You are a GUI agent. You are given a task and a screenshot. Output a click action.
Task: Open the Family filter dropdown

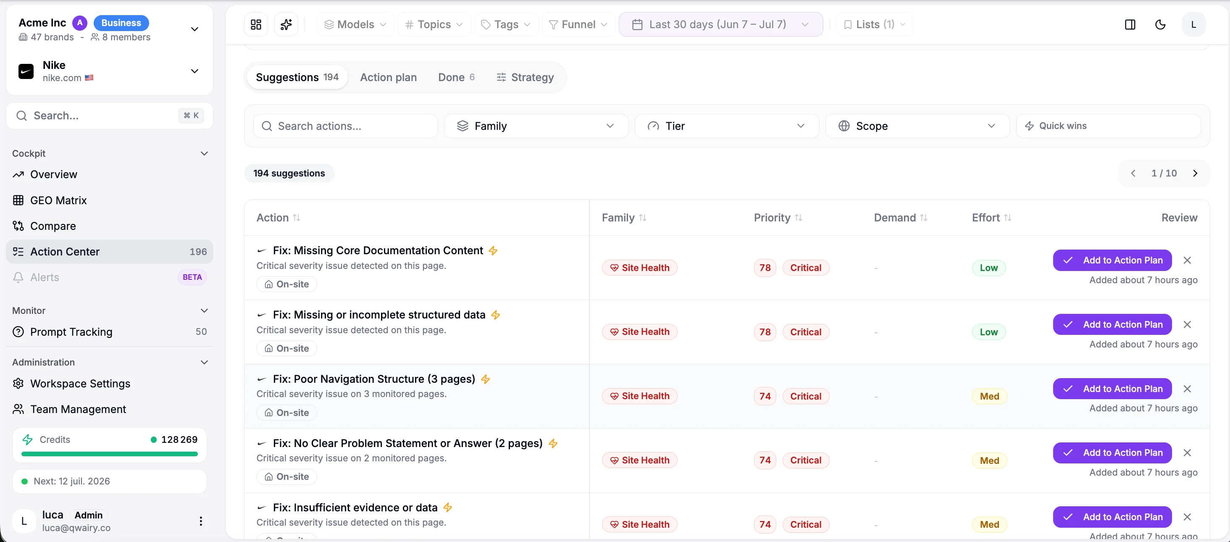click(x=536, y=126)
